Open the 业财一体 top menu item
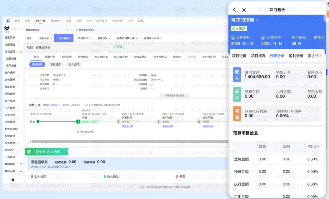 41,21
